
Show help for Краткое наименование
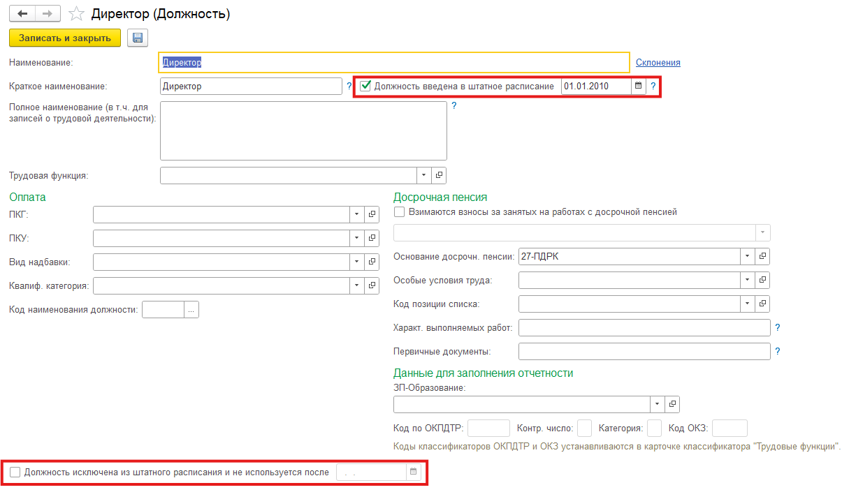(349, 87)
